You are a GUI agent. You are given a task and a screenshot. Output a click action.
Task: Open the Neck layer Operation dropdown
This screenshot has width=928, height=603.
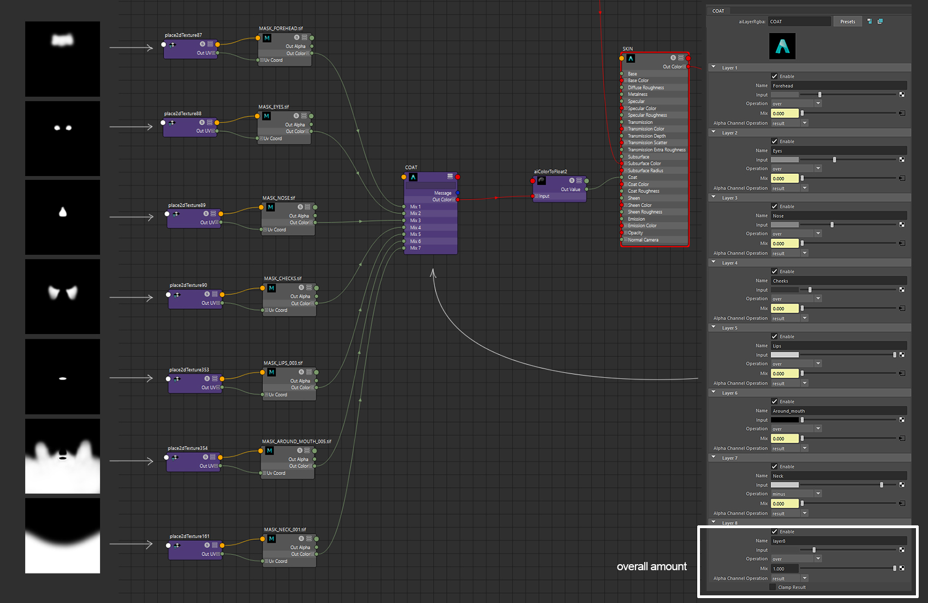click(796, 494)
